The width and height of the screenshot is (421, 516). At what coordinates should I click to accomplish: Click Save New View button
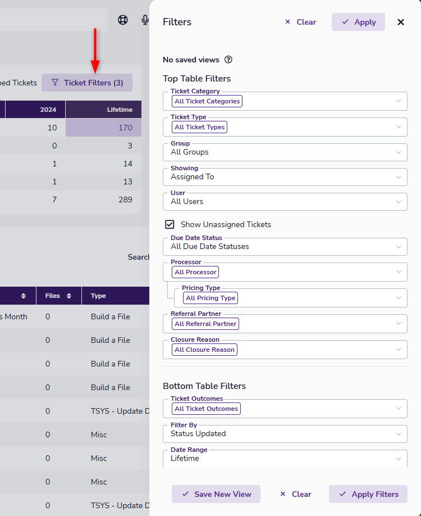coord(216,494)
